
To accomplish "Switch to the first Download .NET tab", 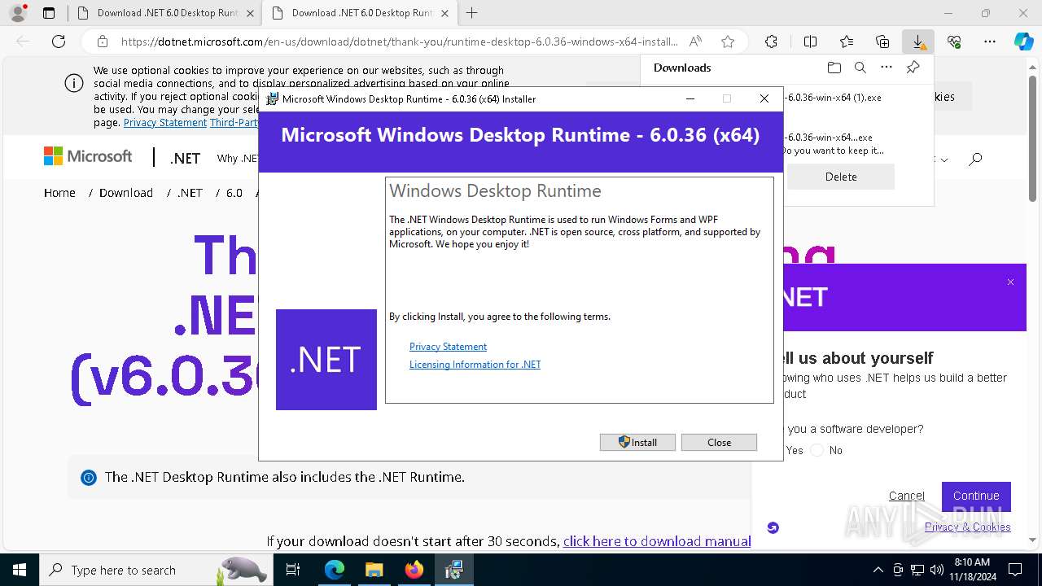I will 167,13.
